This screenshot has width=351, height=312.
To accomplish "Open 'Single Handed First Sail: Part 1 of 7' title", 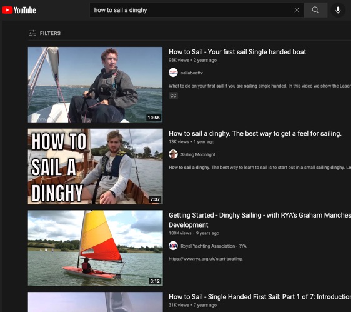I will point(260,297).
